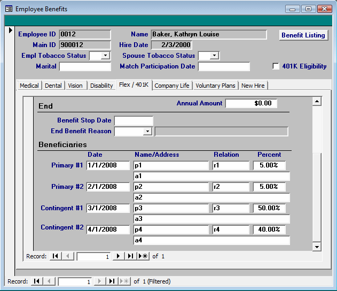
Task: Click the End Benefit Reason description box
Action: (221, 131)
